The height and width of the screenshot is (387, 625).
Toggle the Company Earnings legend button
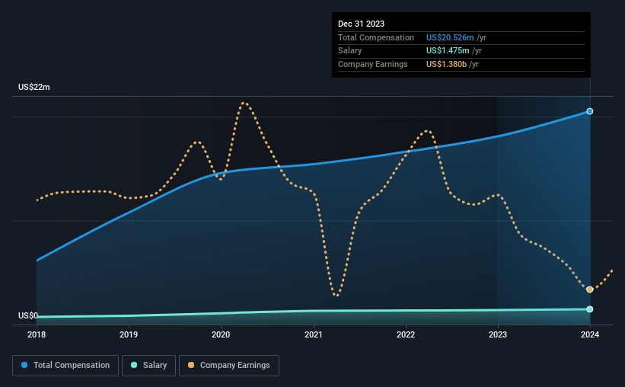(229, 366)
